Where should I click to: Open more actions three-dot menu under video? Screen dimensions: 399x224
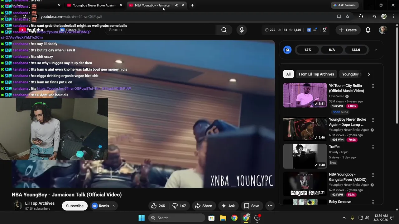(270, 206)
